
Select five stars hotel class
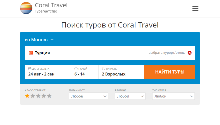[49, 96]
